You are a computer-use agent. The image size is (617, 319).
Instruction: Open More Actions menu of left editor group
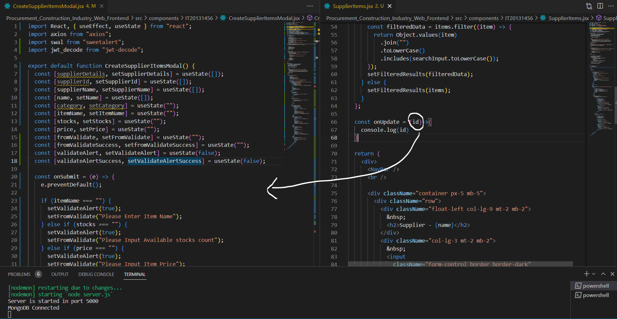[x=310, y=6]
